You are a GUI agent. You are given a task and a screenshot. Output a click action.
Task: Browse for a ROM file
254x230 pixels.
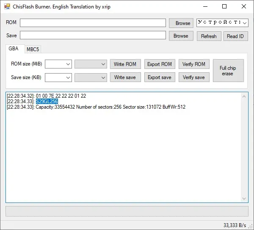coord(181,23)
